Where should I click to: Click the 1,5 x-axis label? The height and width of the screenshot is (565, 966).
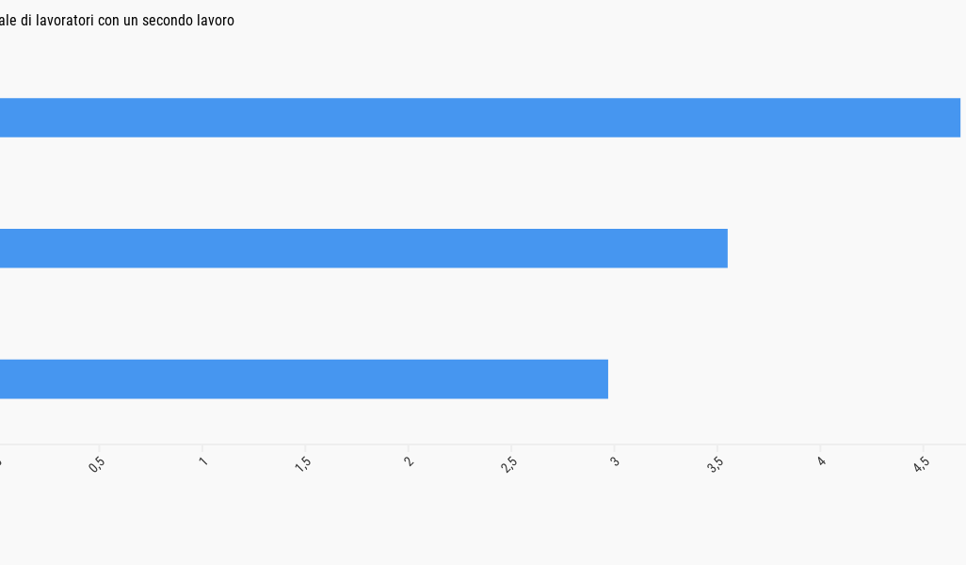302,463
